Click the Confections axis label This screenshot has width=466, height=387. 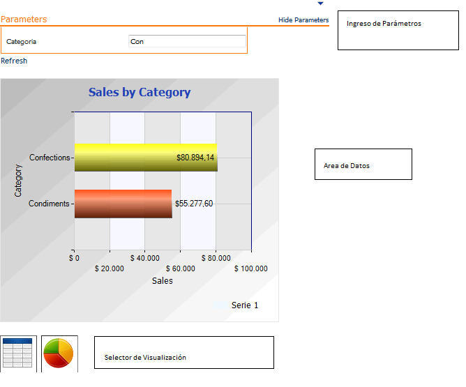point(50,158)
